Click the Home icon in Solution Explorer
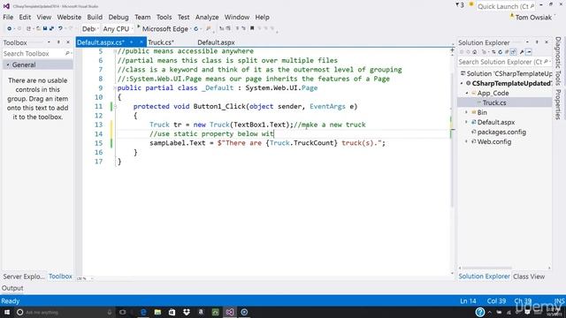Screen dimensions: 566x318 pos(475,52)
